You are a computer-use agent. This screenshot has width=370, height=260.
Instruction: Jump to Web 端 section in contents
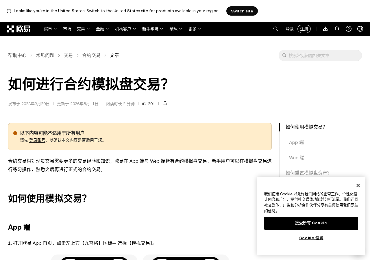[x=297, y=157]
